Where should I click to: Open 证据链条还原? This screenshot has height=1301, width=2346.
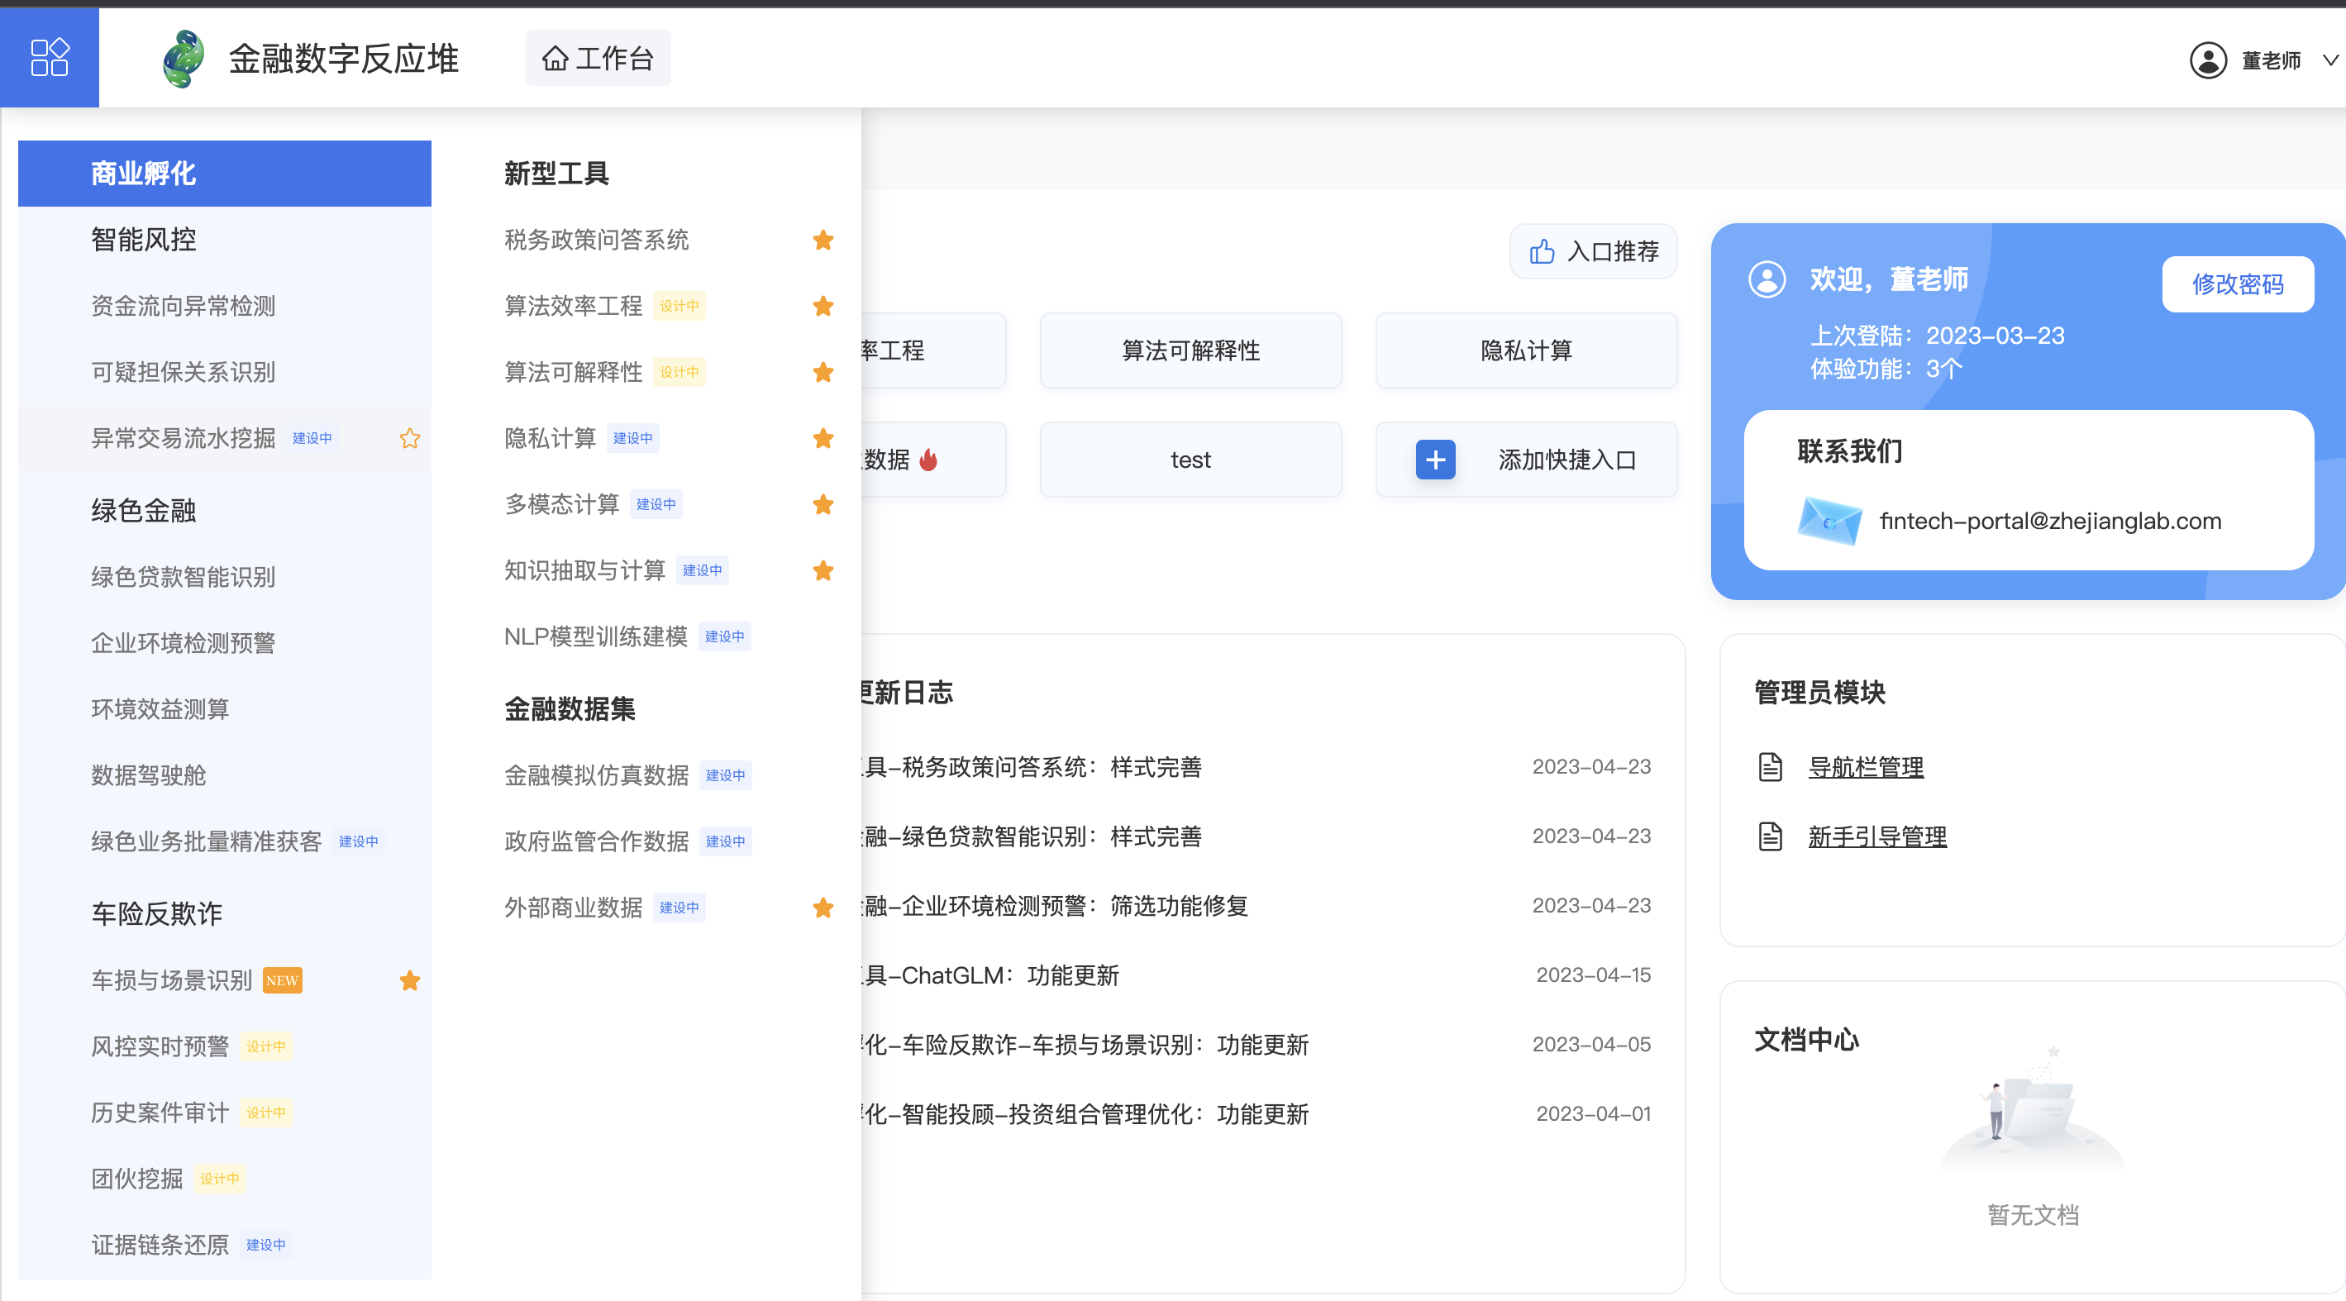coord(160,1244)
